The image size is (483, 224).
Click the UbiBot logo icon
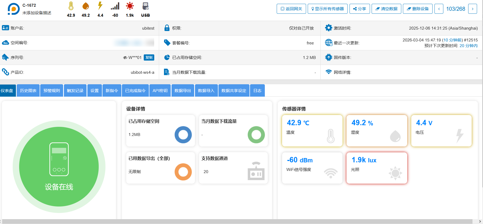13,9
